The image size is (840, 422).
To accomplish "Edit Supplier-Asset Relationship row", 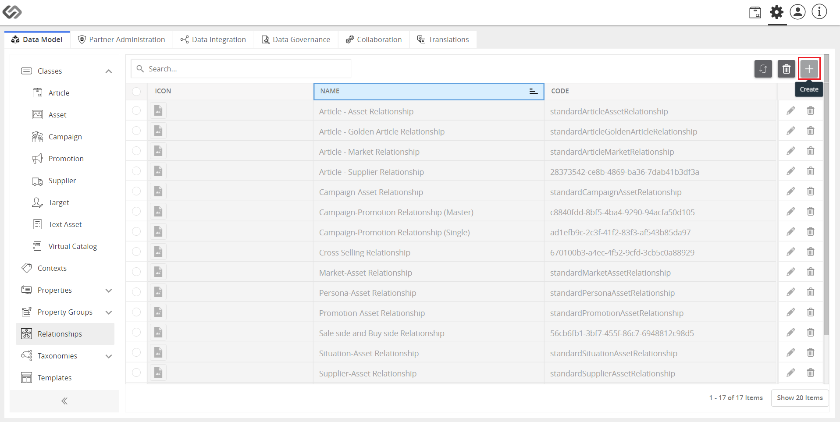I will 790,373.
